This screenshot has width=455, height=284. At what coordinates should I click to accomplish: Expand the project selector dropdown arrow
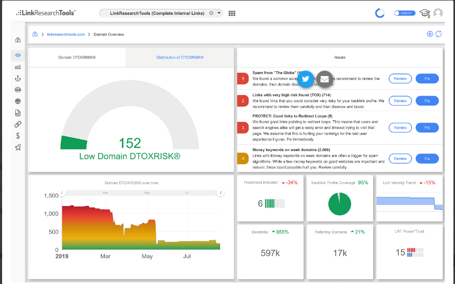[x=219, y=13]
